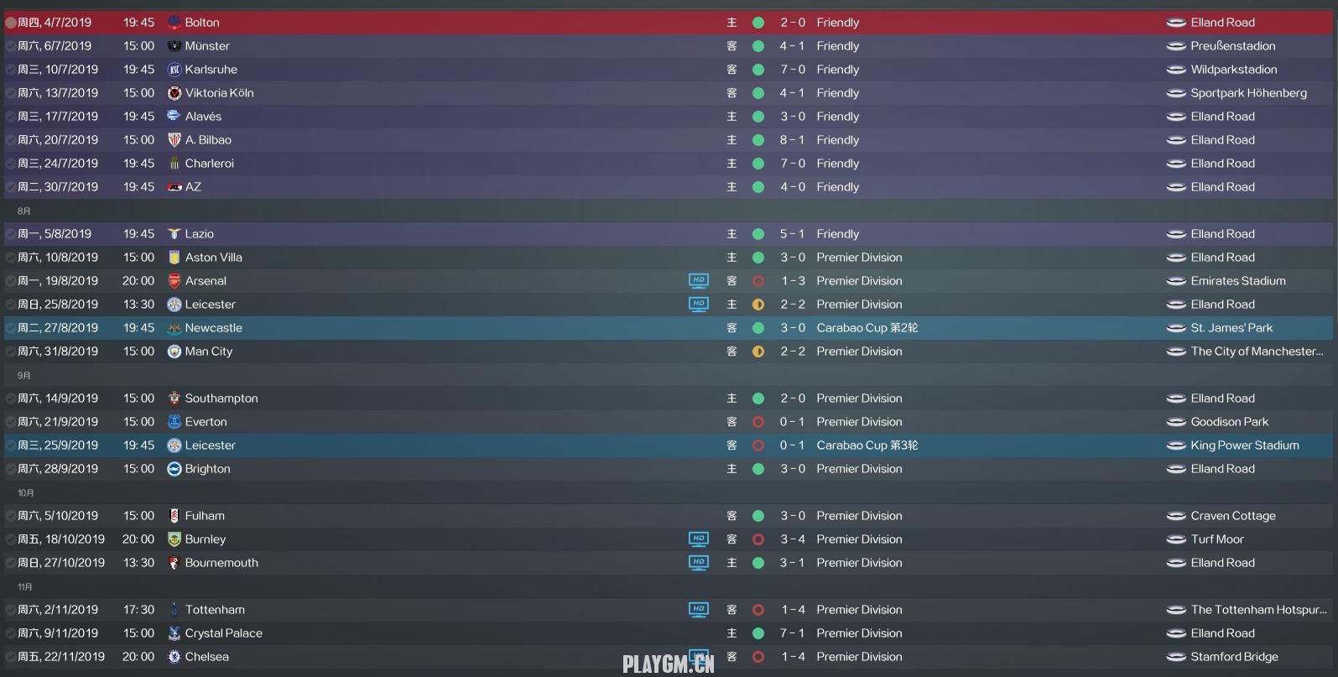Click the red loss indicator on Everton row
The height and width of the screenshot is (677, 1338).
click(758, 422)
